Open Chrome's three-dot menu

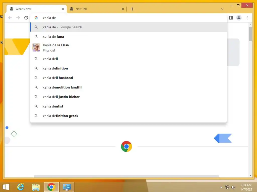pyautogui.click(x=247, y=18)
